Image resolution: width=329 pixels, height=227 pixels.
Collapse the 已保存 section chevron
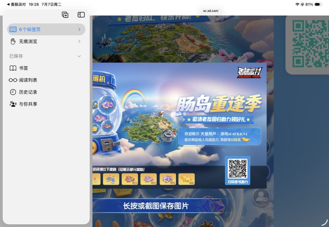point(79,56)
